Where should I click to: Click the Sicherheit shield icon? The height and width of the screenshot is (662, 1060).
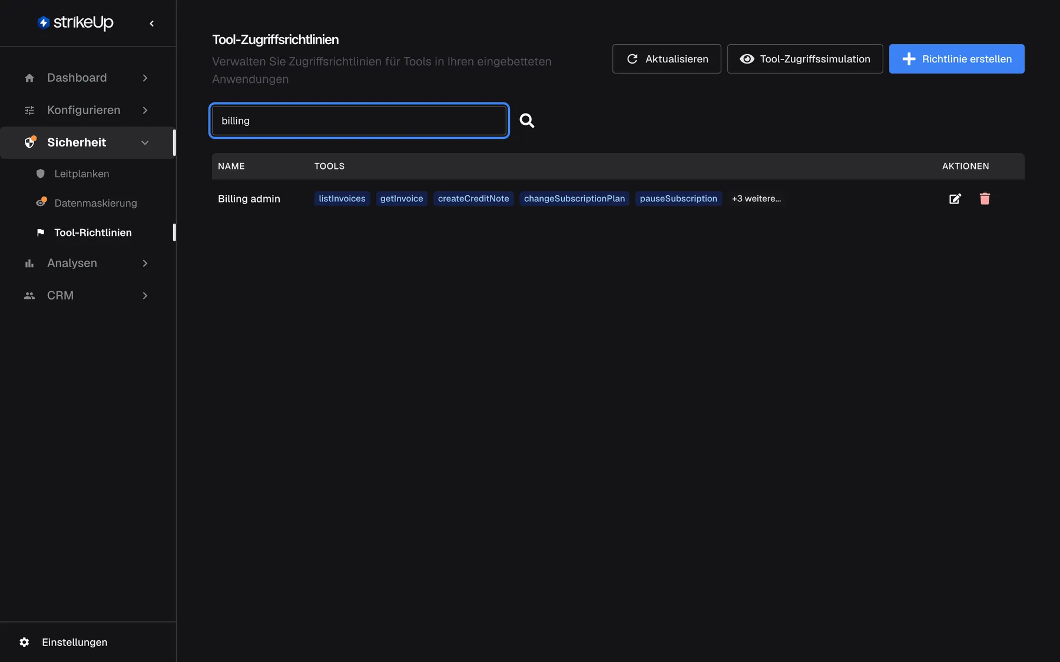pos(30,142)
